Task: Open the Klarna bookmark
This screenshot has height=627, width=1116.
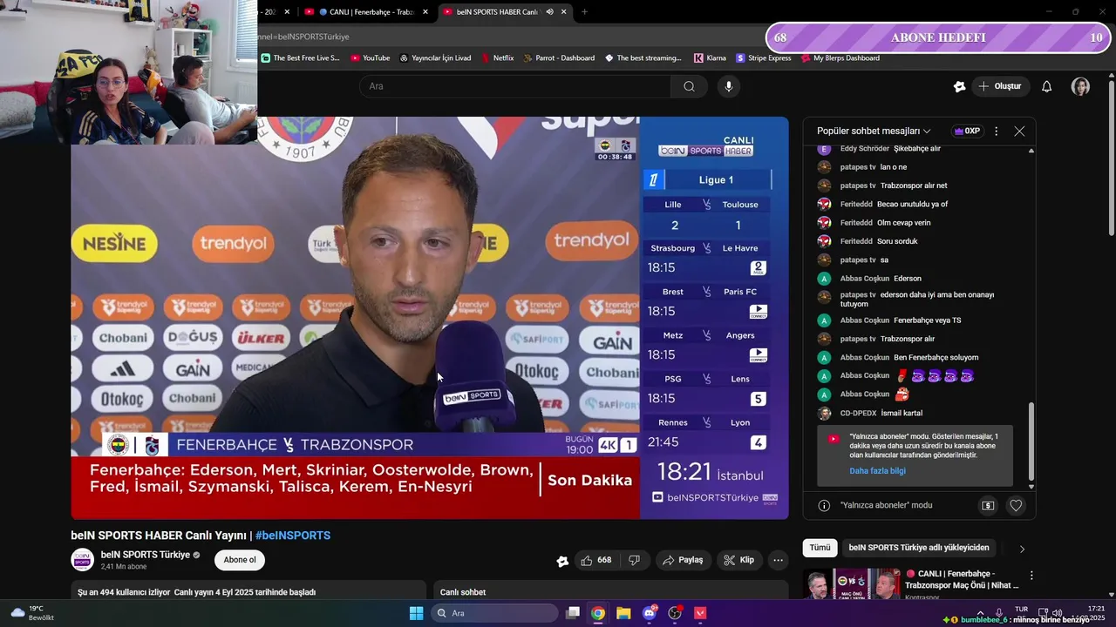Action: [710, 58]
